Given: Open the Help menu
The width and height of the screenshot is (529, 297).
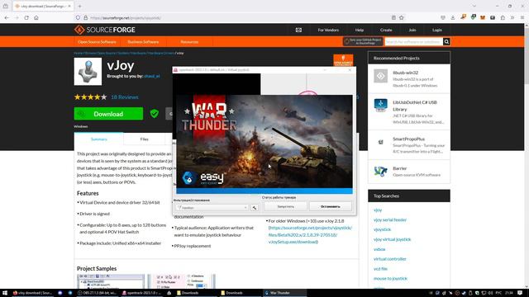Looking at the screenshot, I should point(360,30).
